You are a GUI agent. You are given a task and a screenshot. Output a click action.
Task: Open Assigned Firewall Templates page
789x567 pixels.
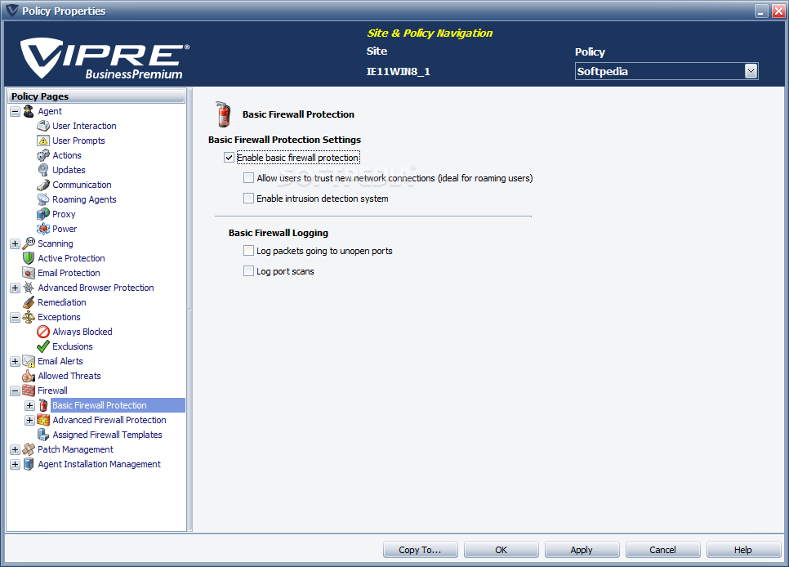click(107, 435)
